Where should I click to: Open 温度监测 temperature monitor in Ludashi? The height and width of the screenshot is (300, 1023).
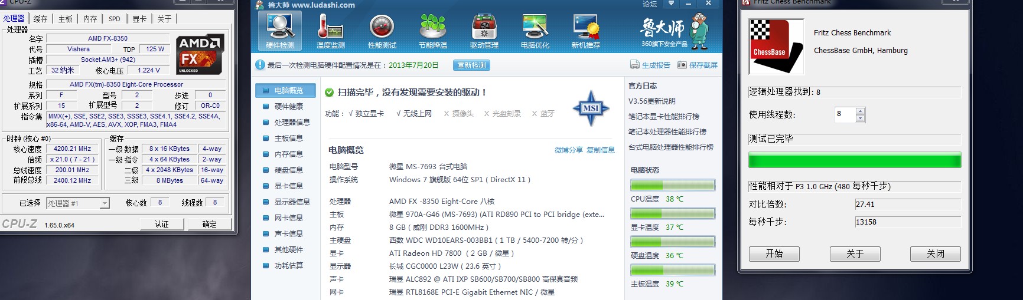[330, 31]
